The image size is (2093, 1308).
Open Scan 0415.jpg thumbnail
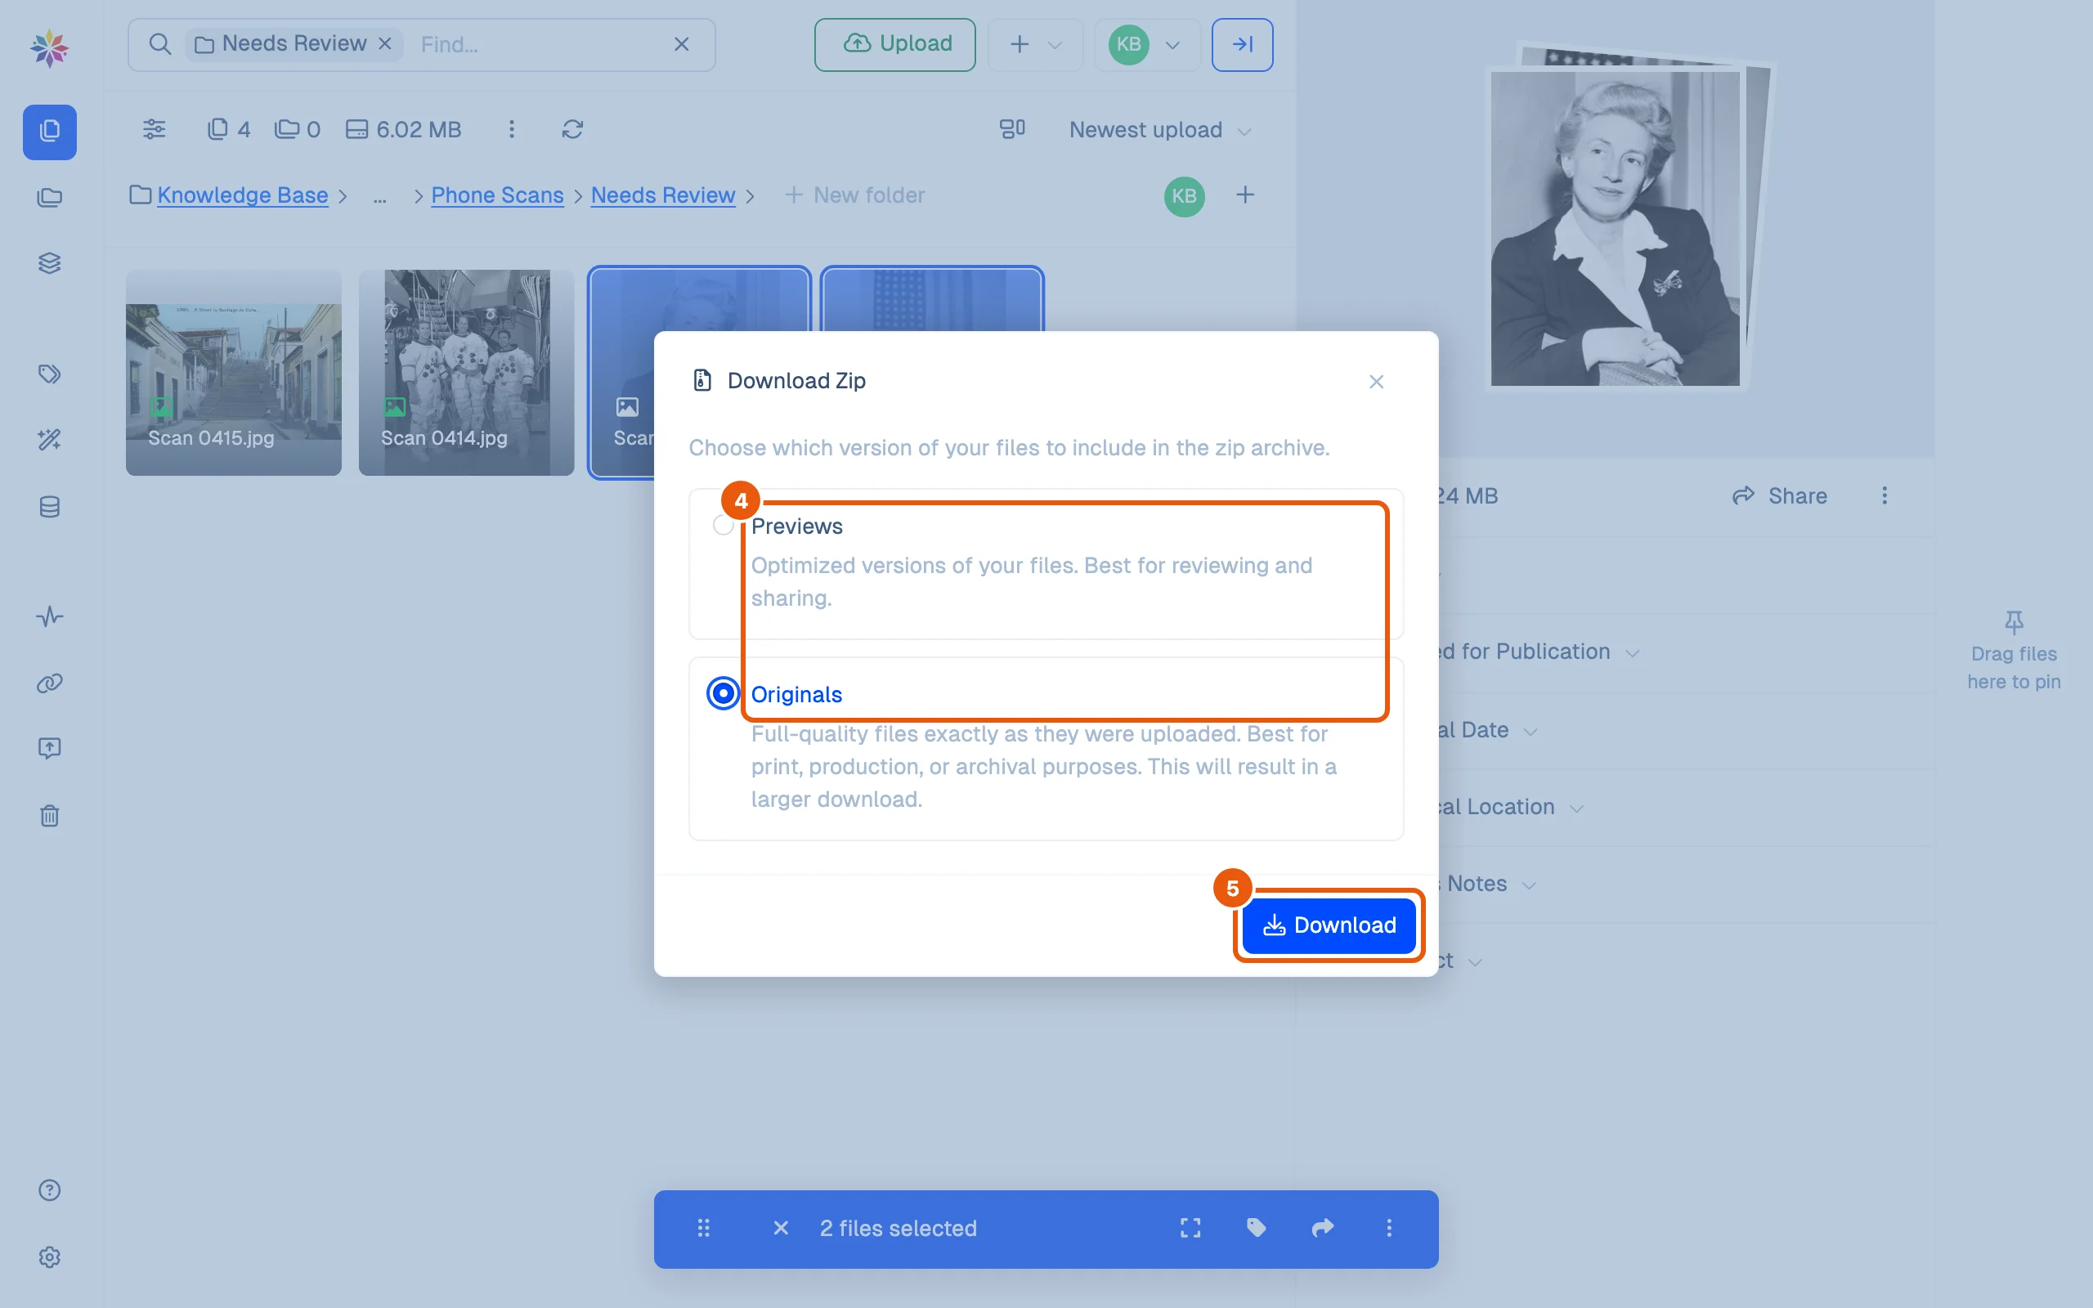pyautogui.click(x=234, y=373)
